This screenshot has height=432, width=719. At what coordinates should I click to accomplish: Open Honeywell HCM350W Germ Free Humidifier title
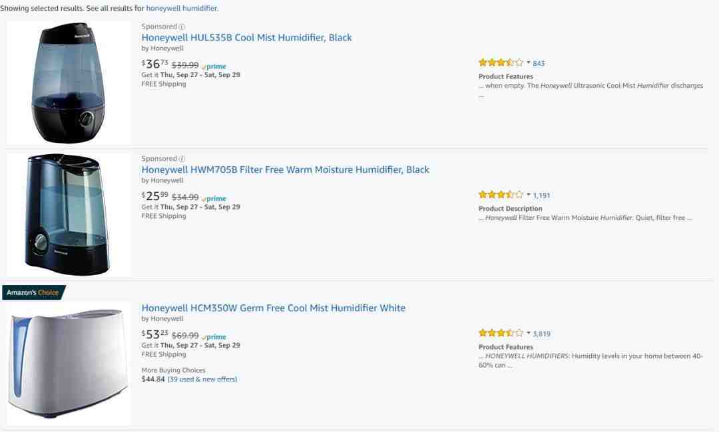tap(274, 308)
